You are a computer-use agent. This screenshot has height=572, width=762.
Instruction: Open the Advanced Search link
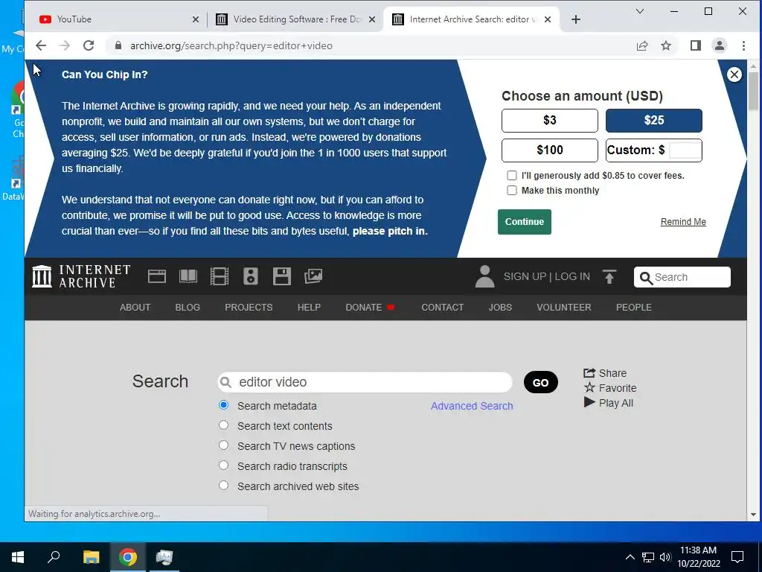[x=472, y=406]
